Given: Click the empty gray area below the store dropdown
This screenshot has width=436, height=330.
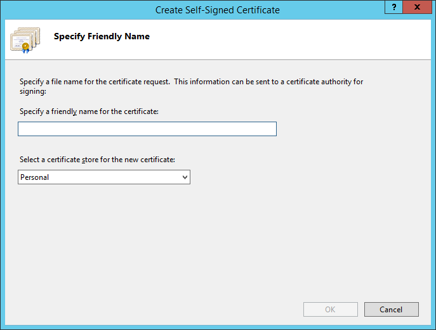Looking at the screenshot, I should pyautogui.click(x=190, y=241).
